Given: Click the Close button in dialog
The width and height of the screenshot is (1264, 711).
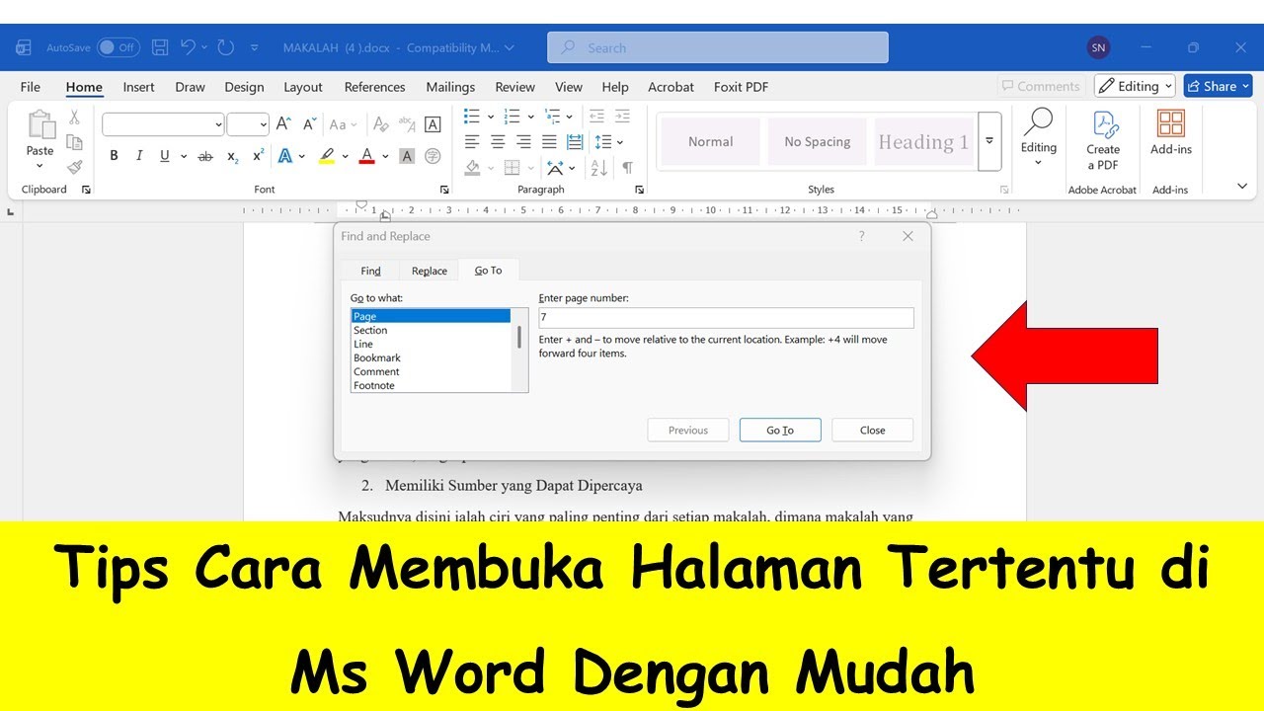Looking at the screenshot, I should pyautogui.click(x=873, y=430).
